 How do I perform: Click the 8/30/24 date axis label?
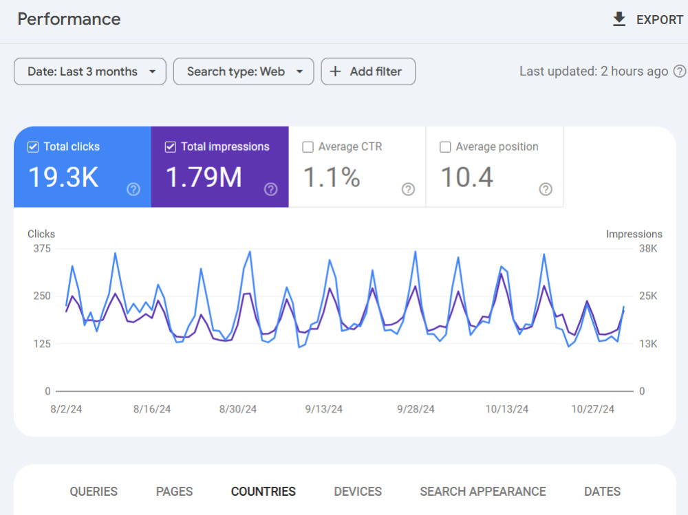(238, 409)
